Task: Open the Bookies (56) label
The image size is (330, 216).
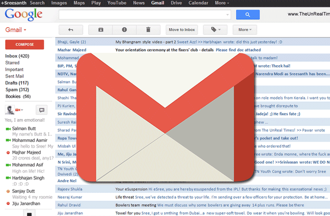Action: pos(18,97)
